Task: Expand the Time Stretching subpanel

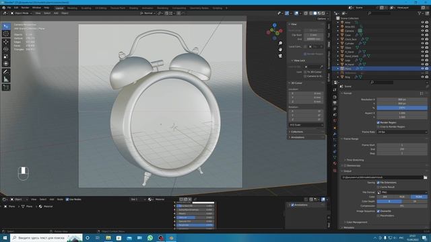Action: click(355, 160)
